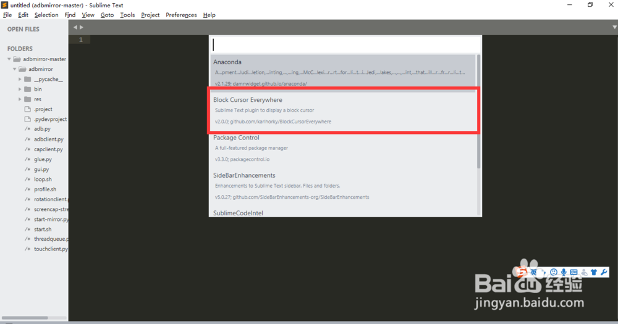Open the View menu
The height and width of the screenshot is (324, 618).
click(88, 15)
